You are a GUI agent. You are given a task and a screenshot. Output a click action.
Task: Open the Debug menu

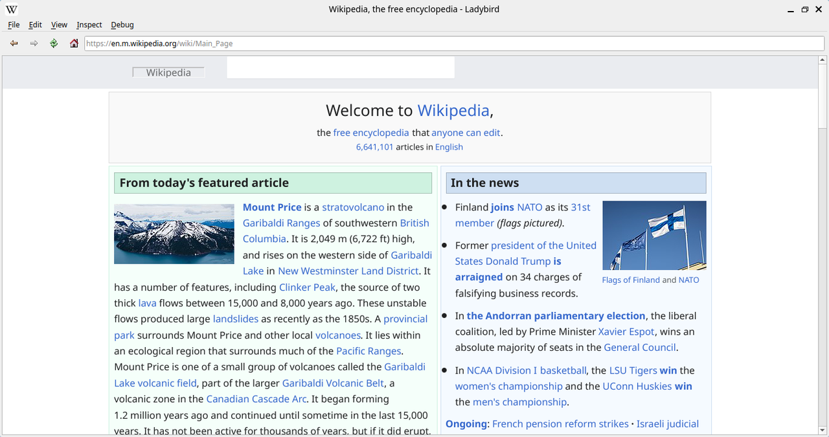pyautogui.click(x=122, y=25)
